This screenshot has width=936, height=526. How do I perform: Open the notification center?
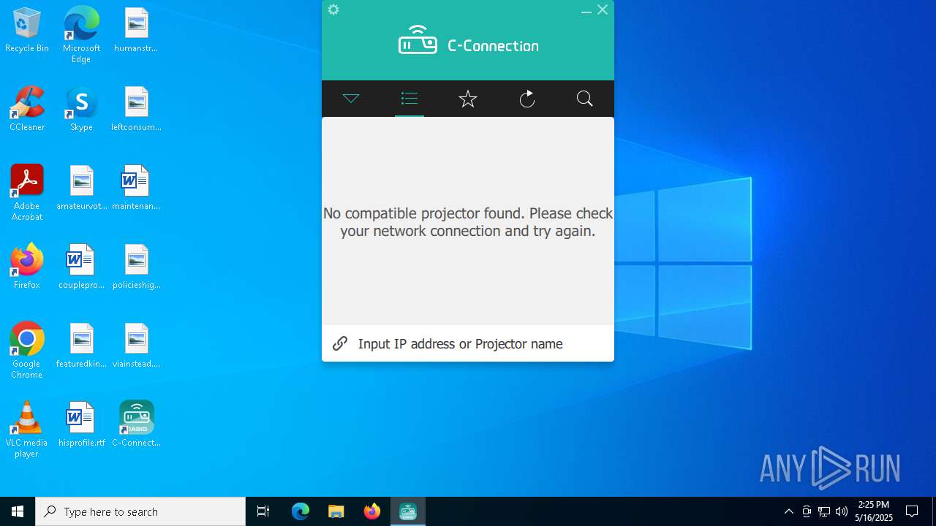912,511
